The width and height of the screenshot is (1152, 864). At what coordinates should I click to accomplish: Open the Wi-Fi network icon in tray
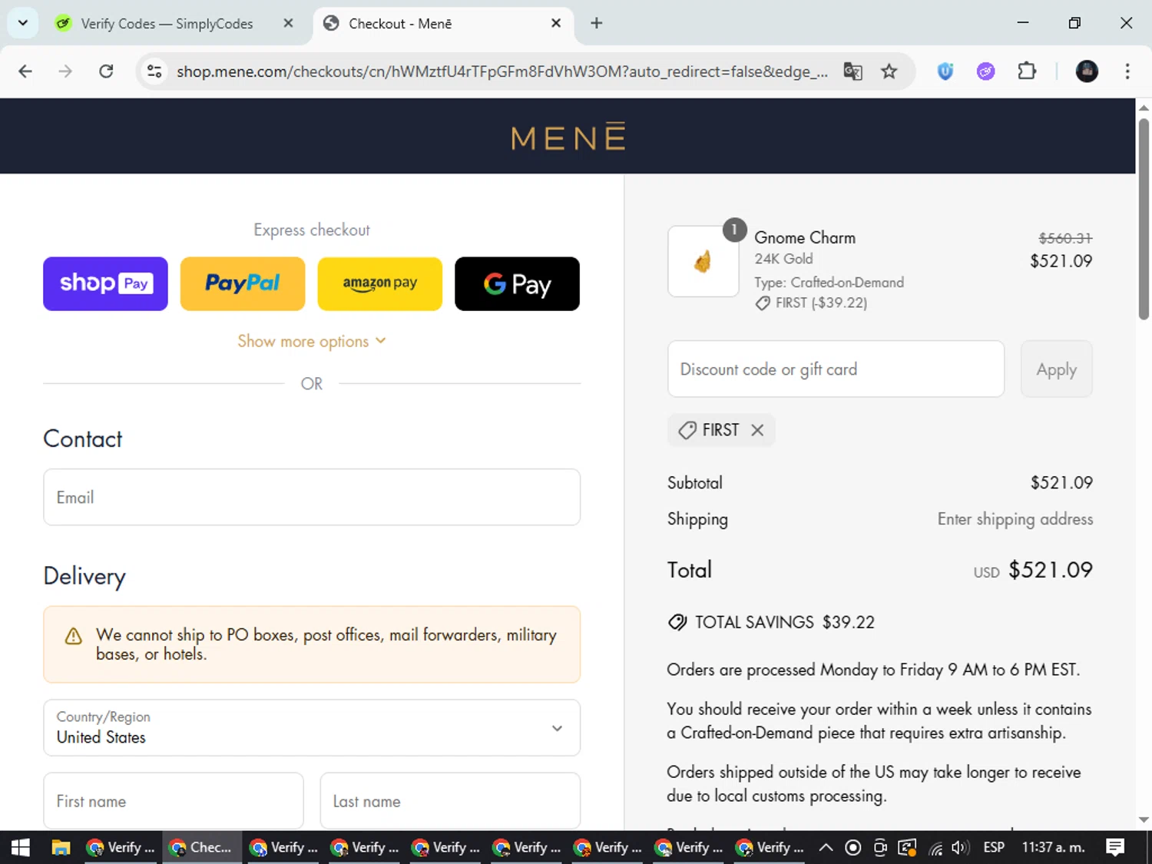935,847
